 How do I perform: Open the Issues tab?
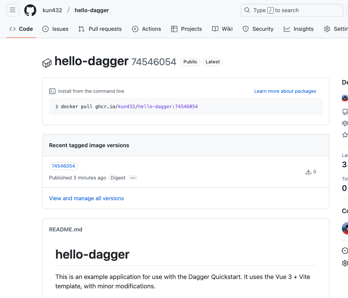pyautogui.click(x=56, y=29)
